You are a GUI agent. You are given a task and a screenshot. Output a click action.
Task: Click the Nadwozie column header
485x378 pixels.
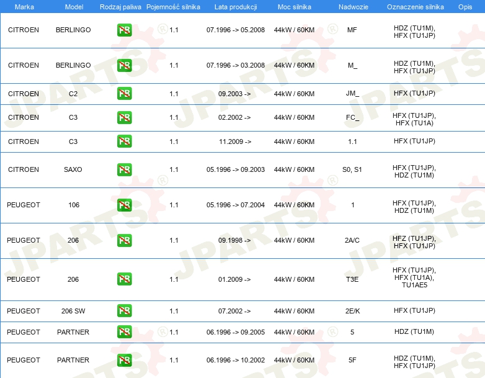click(x=352, y=6)
